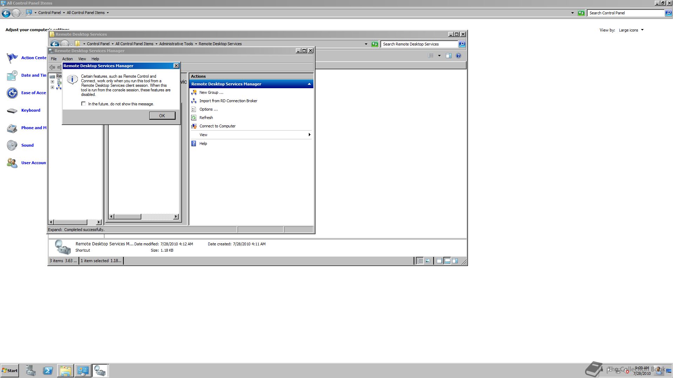Click the Refresh action icon
Image resolution: width=673 pixels, height=378 pixels.
pos(194,118)
